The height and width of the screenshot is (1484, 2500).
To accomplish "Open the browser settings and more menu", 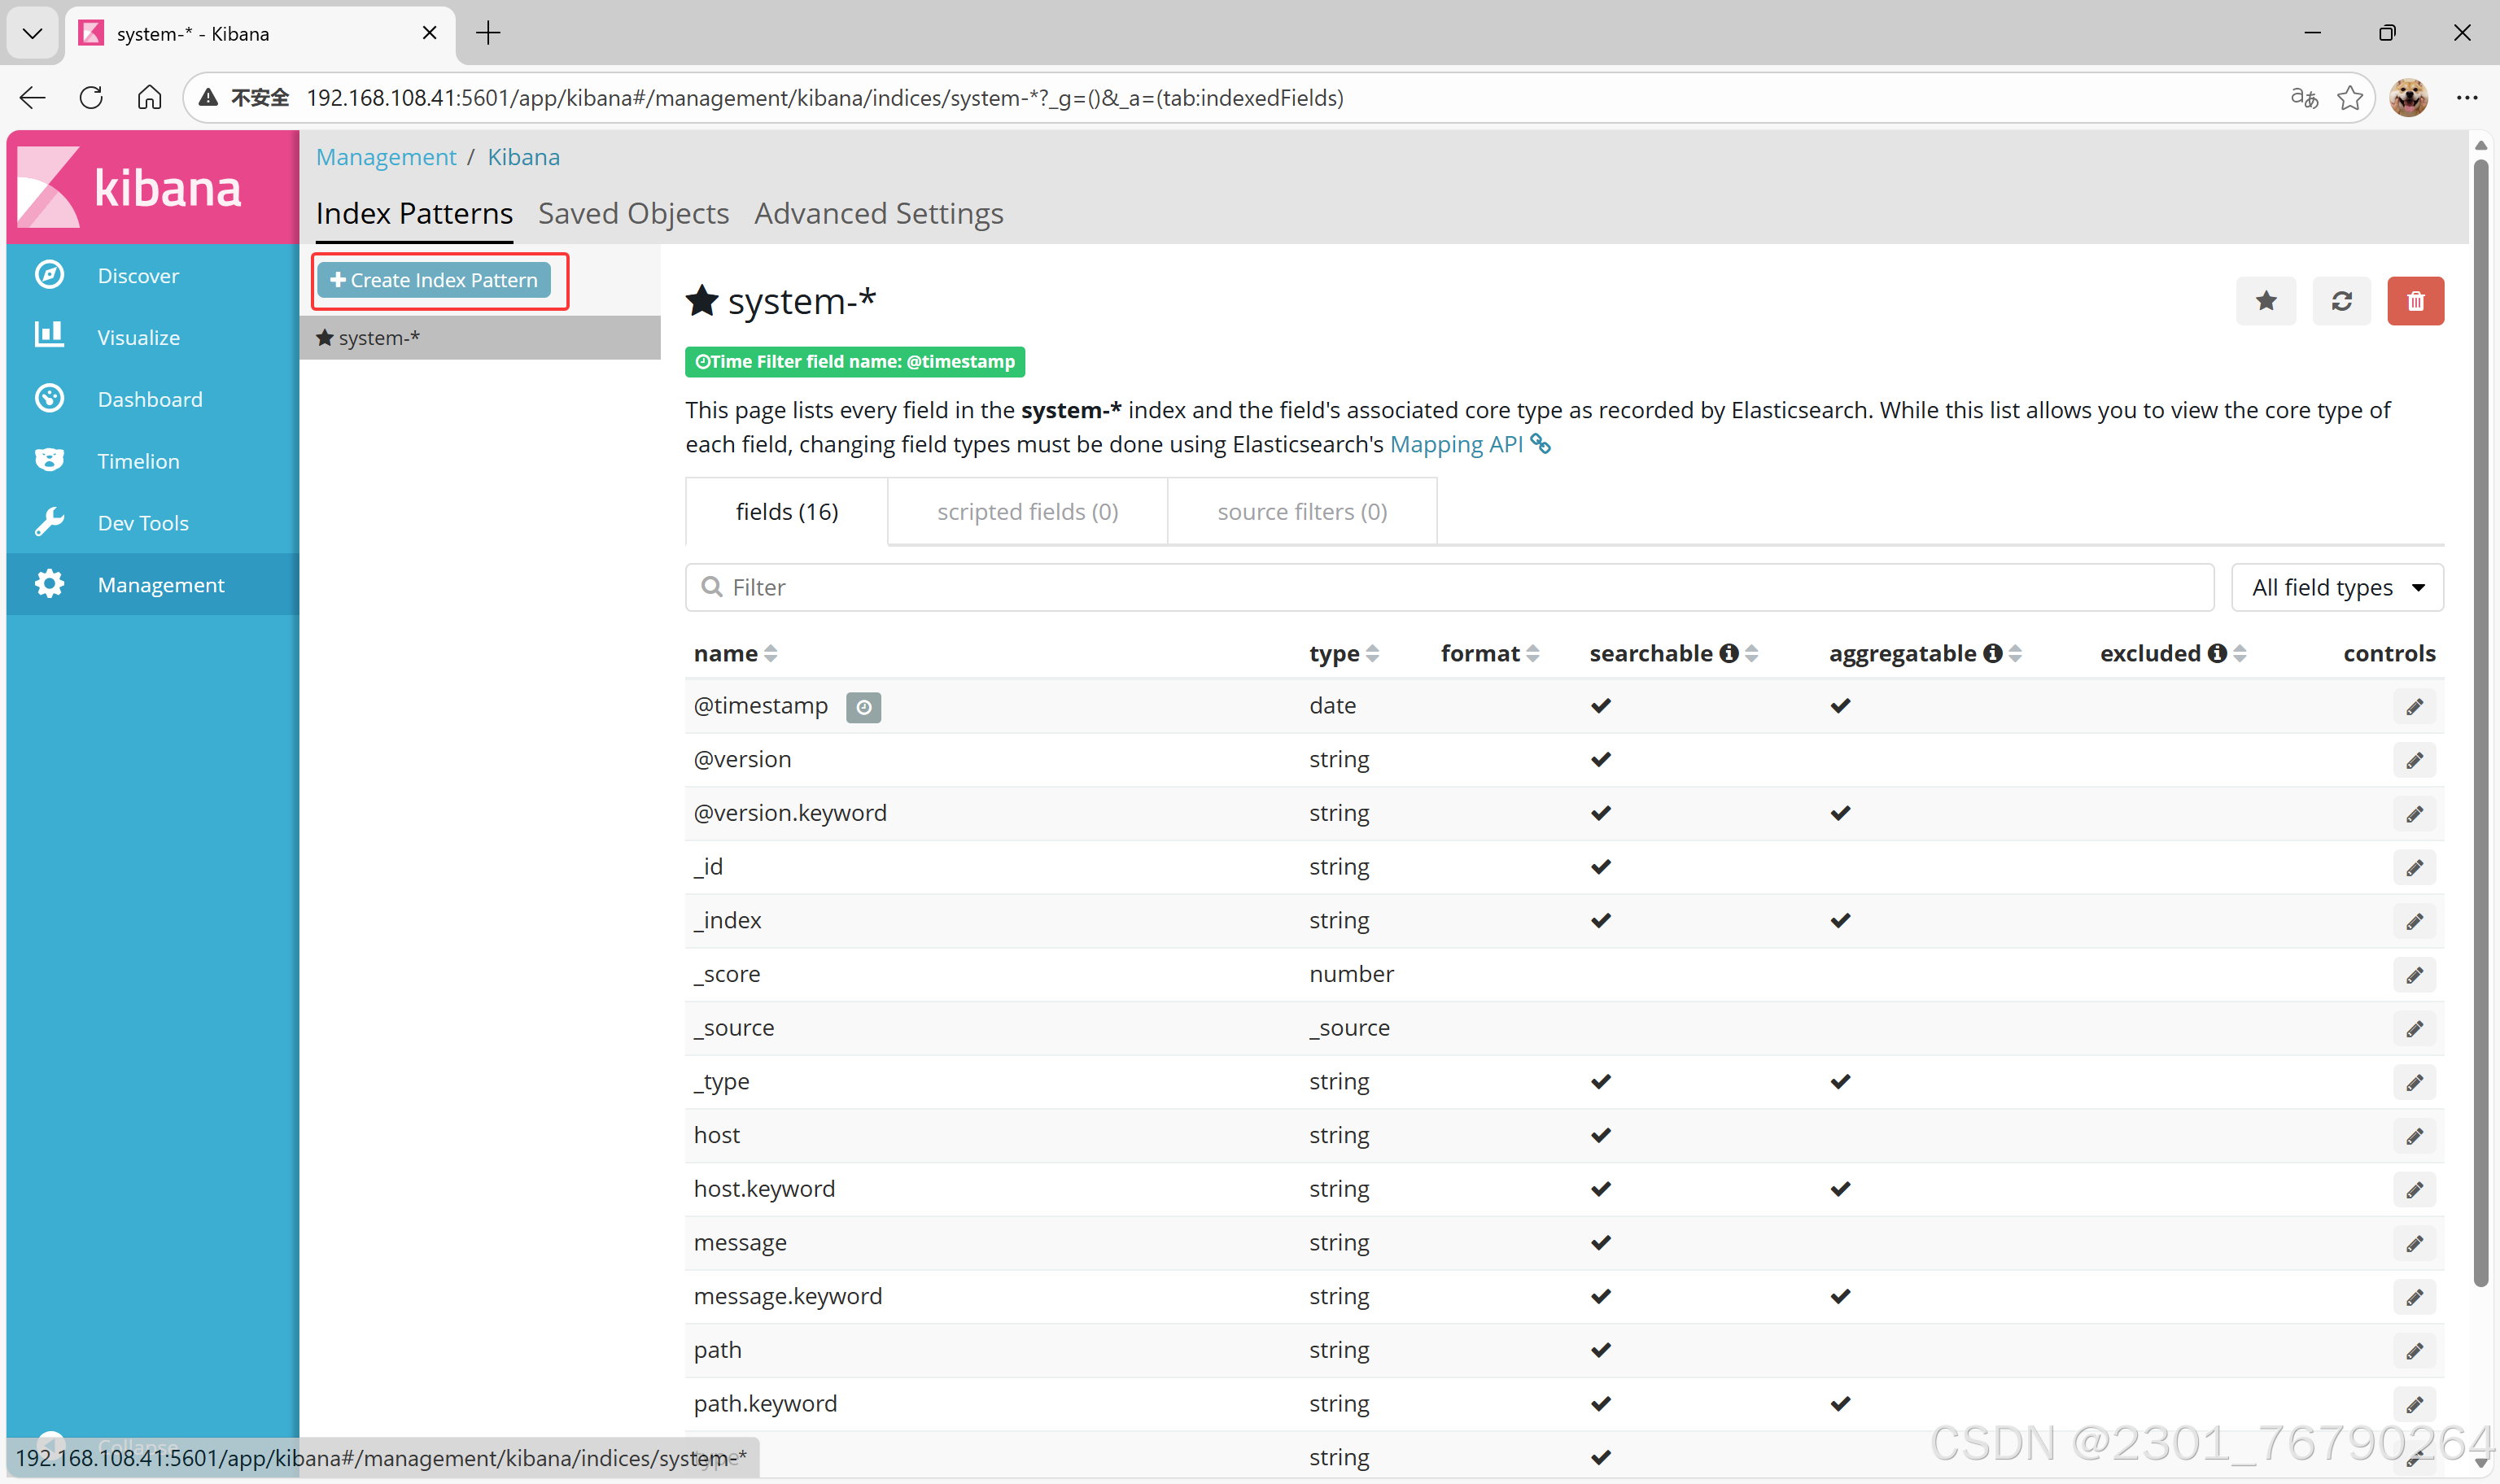I will pos(2467,98).
